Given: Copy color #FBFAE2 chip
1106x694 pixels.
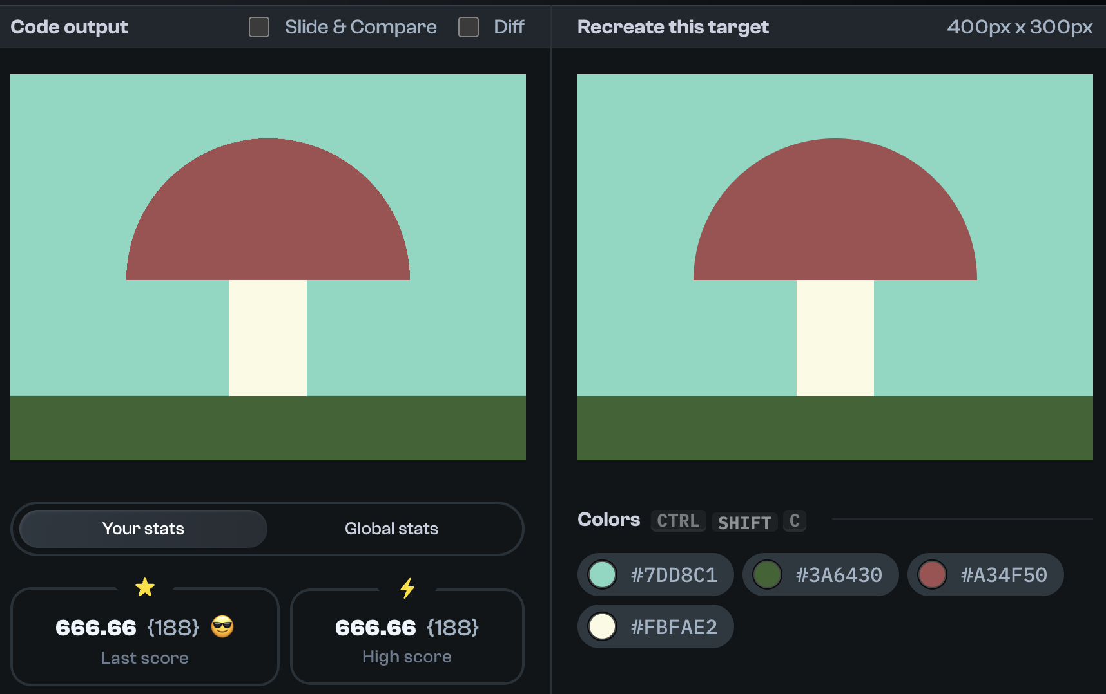Looking at the screenshot, I should tap(655, 626).
